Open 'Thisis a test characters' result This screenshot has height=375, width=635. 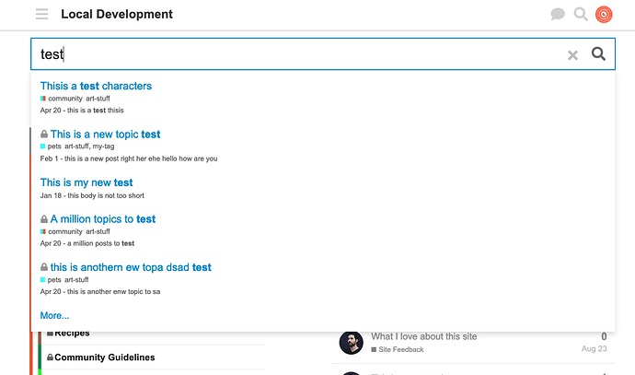coord(96,86)
